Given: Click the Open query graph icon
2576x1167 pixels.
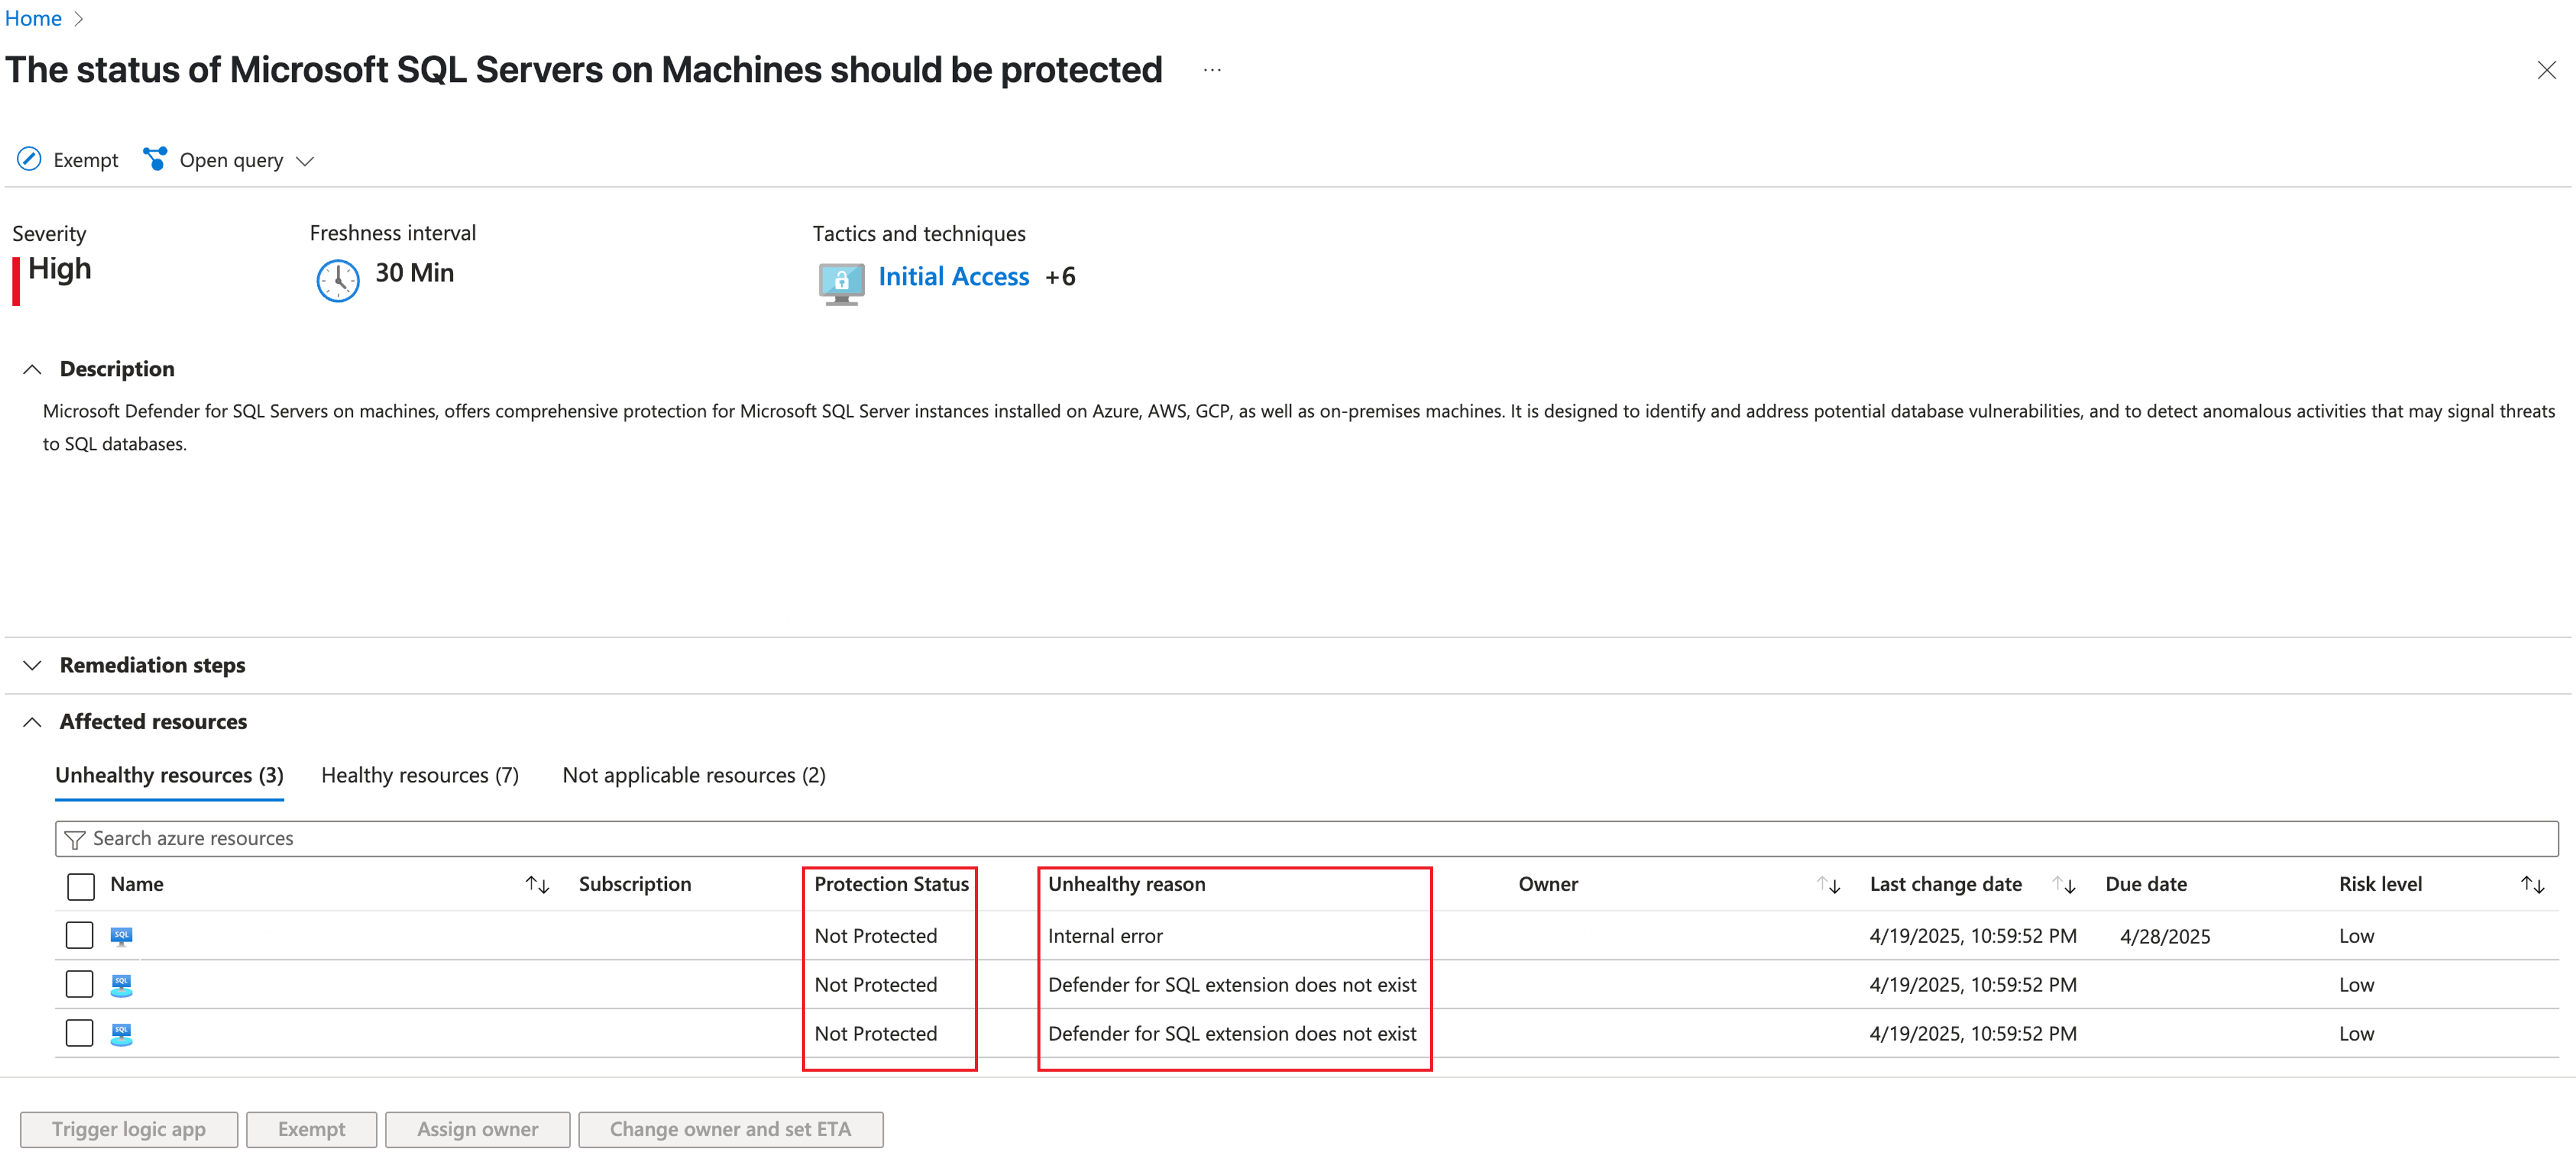Looking at the screenshot, I should (x=155, y=160).
